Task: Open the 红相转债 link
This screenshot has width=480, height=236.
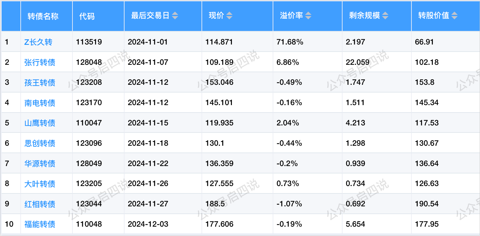Action: [x=40, y=204]
